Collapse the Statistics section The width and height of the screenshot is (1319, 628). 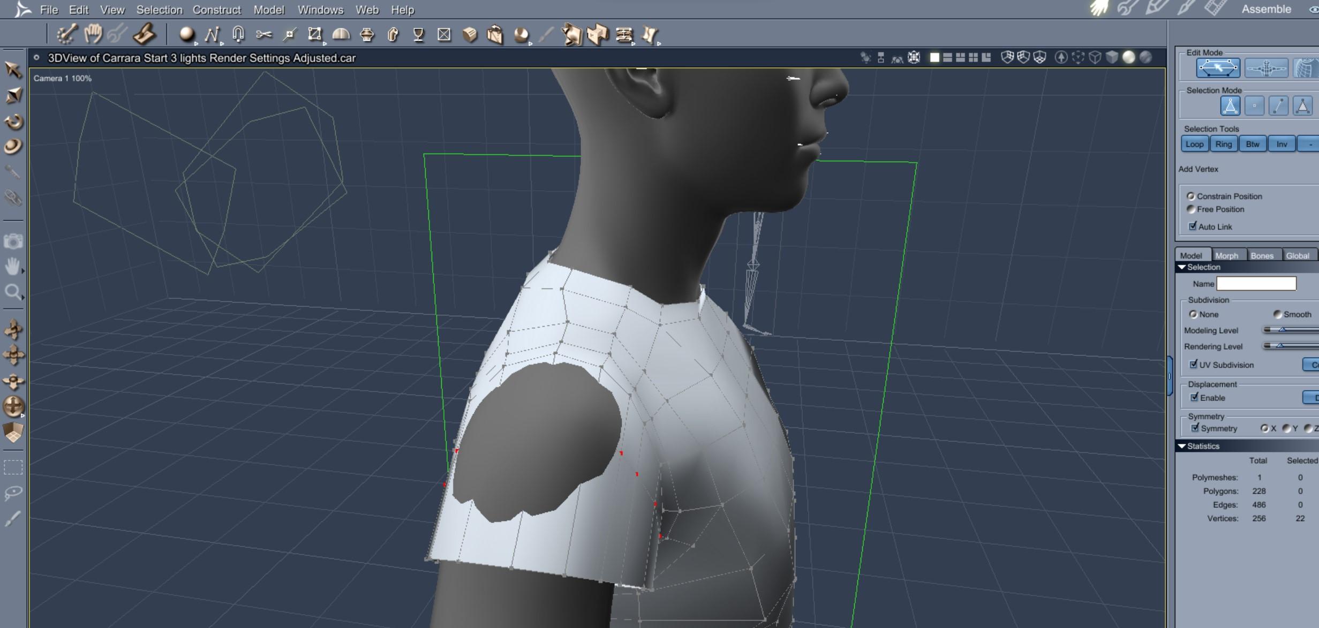1182,446
